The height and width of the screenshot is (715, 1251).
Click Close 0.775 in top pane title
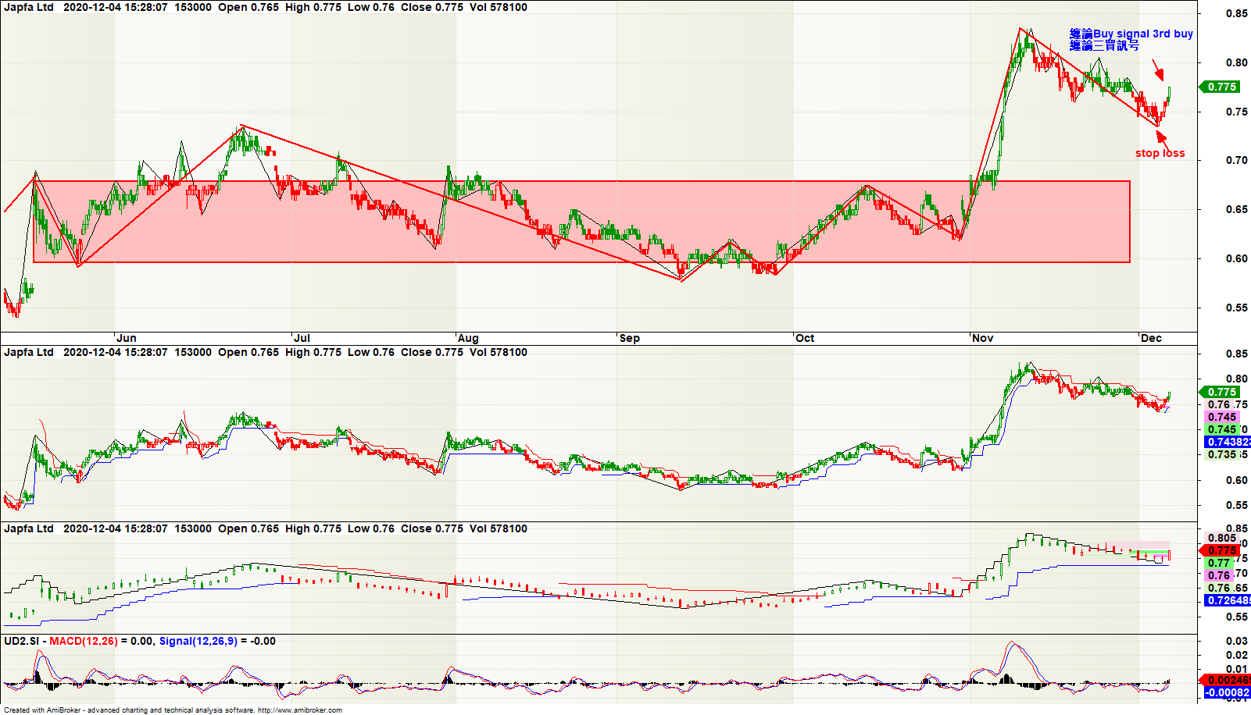pos(432,7)
